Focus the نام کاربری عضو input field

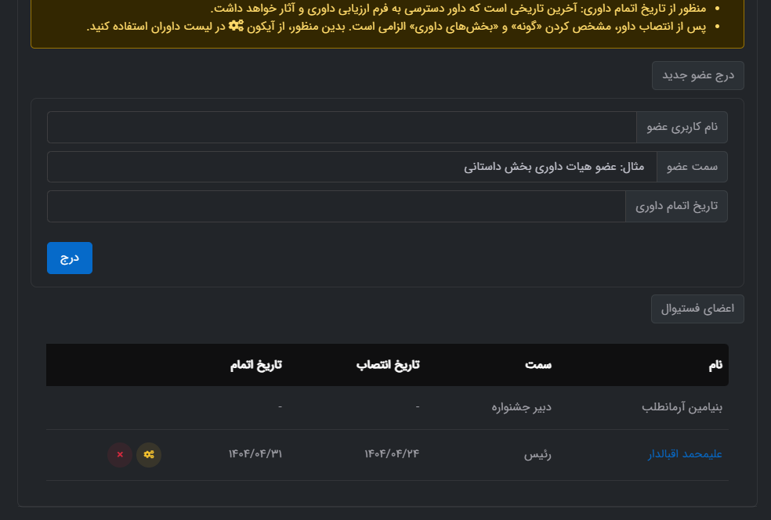click(x=342, y=127)
